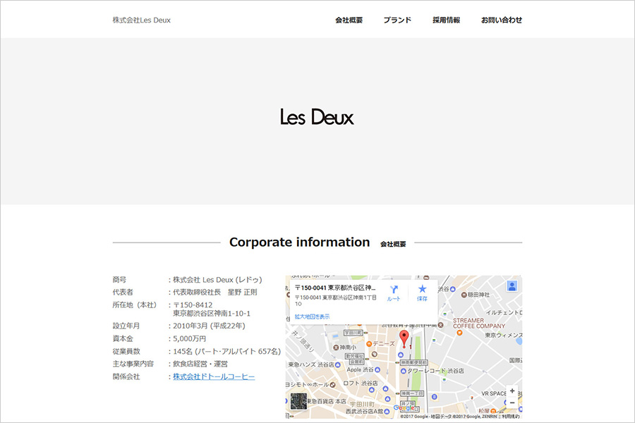Image resolution: width=635 pixels, height=423 pixels.
Task: Click the ロフト 渋谷店 label on map
Action: click(x=360, y=383)
